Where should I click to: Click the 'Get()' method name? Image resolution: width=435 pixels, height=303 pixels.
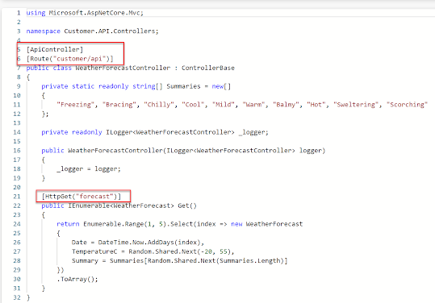tap(187, 205)
